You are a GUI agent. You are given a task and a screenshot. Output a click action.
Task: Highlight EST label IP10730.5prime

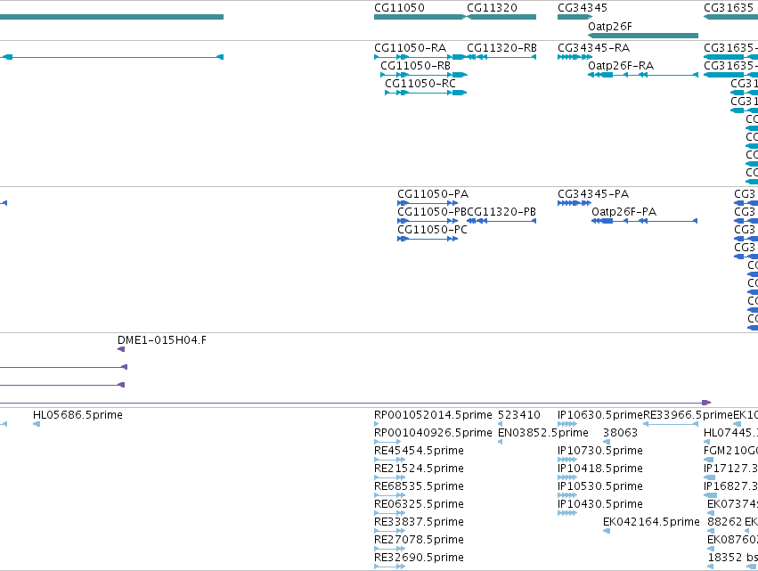tap(600, 451)
